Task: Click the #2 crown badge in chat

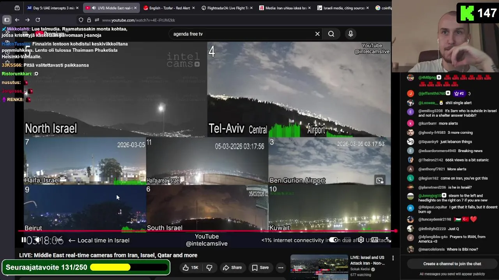Action: point(459,93)
